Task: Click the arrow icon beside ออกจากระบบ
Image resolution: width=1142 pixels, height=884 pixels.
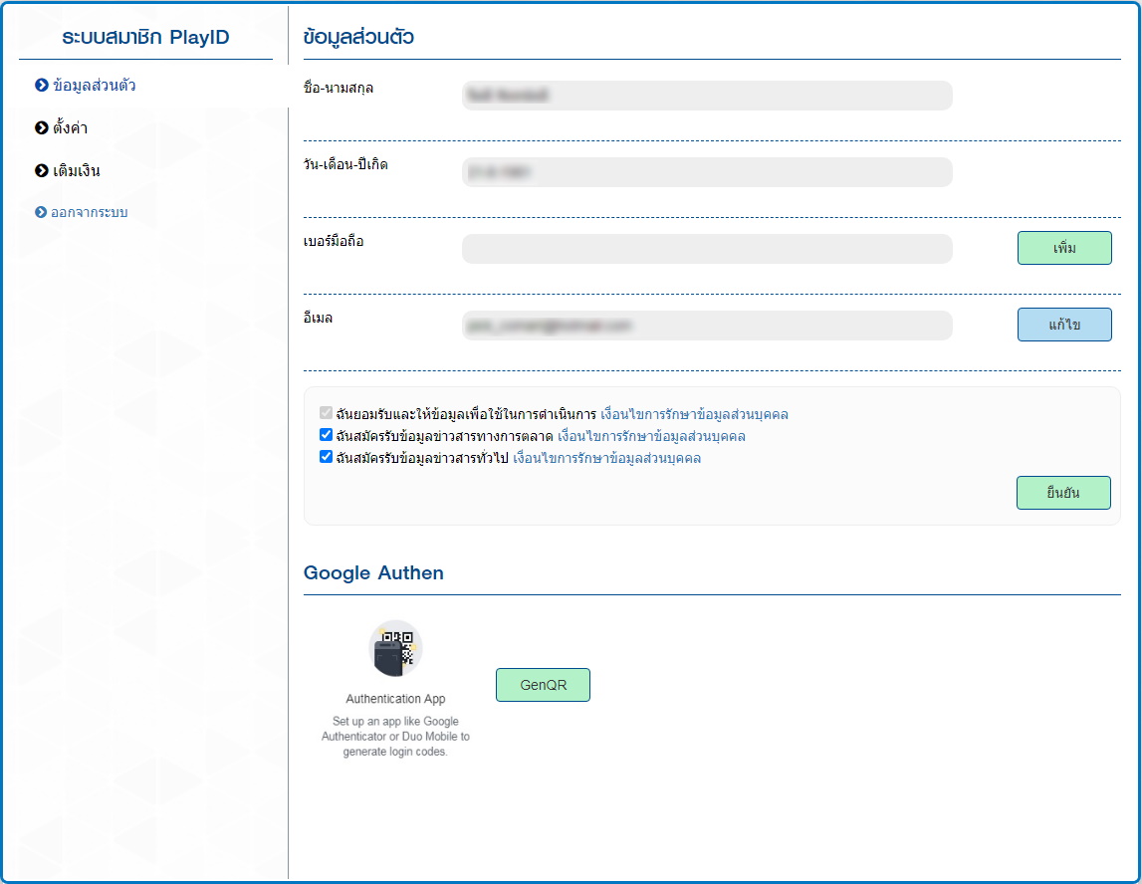Action: click(42, 213)
